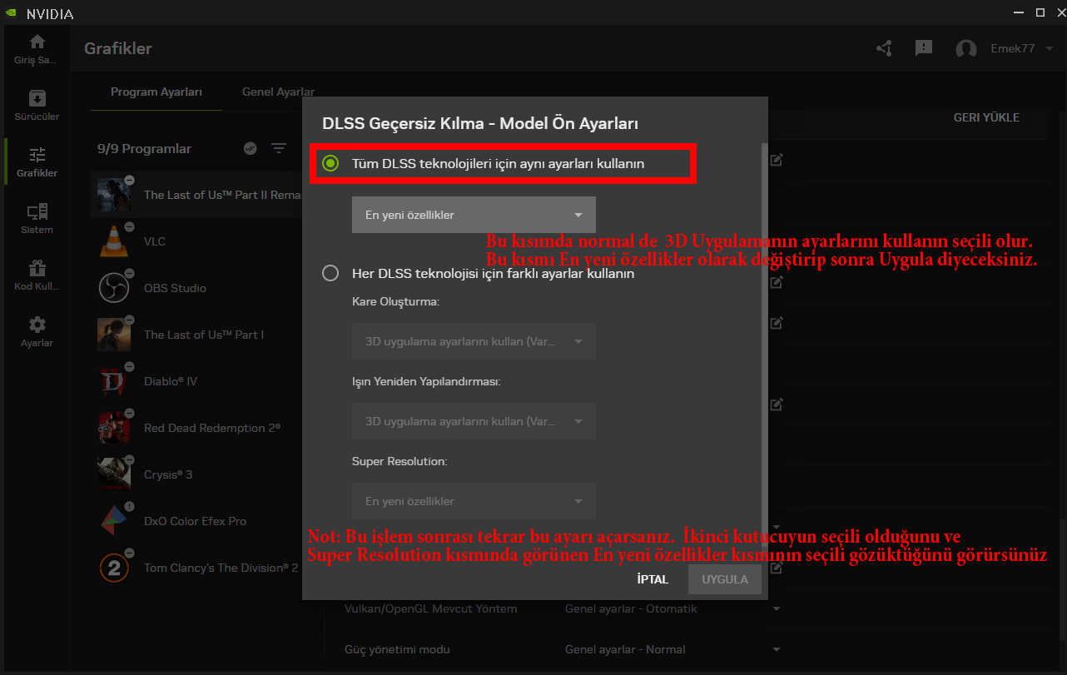Open the top 'En yeni özellikler' dropdown
Screen dimensions: 1067x675
click(x=474, y=215)
